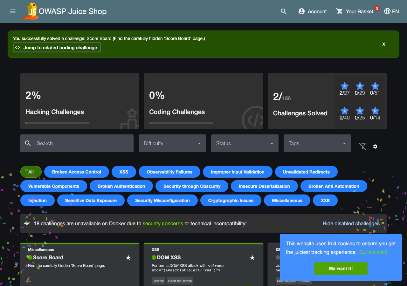The image size is (407, 286).
Task: Focus the challenge Search field
Action: [x=77, y=143]
